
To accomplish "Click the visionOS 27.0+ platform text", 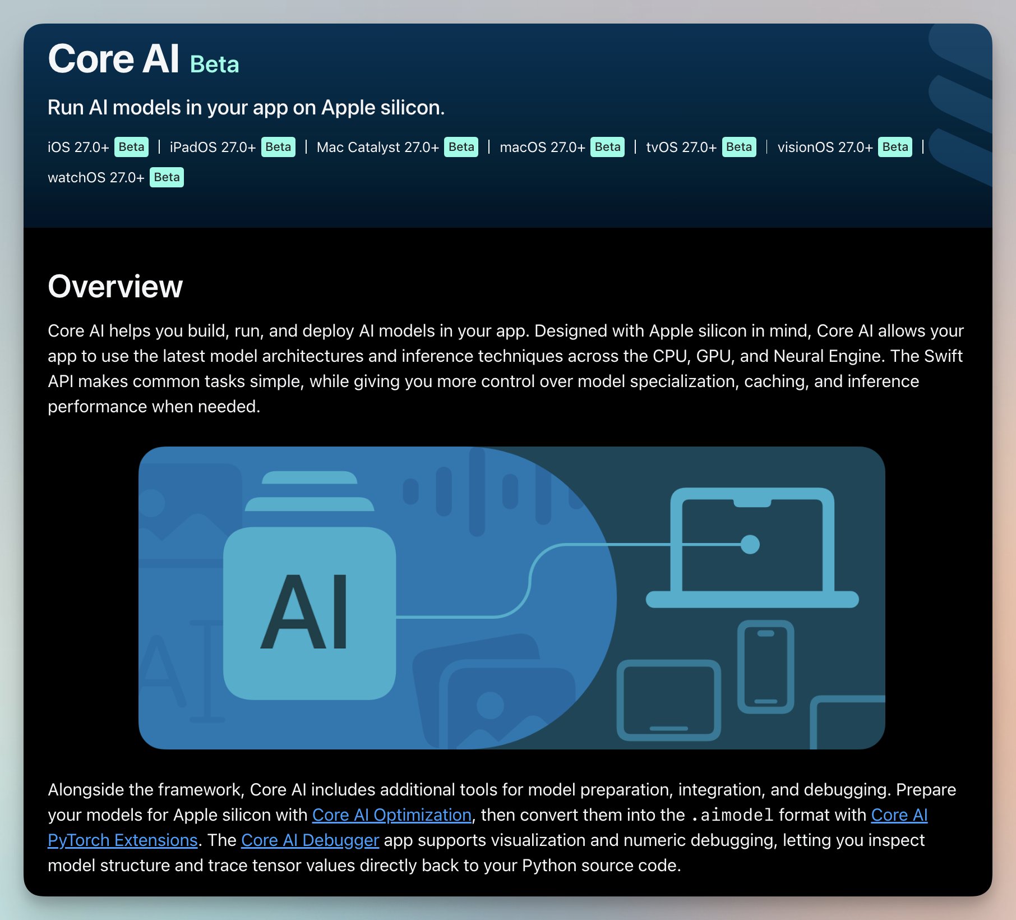I will point(825,147).
